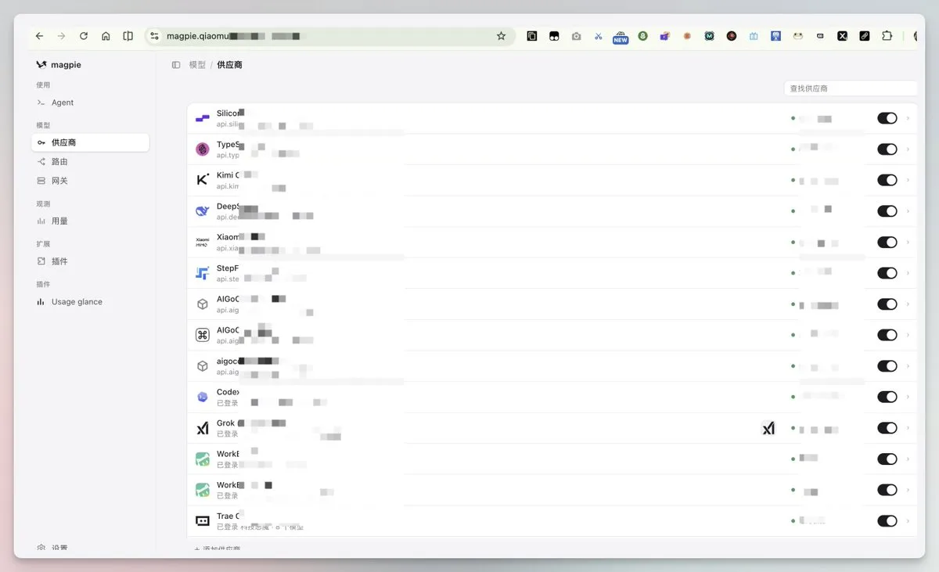Click the Trae provider logo
939x572 pixels.
pos(202,521)
